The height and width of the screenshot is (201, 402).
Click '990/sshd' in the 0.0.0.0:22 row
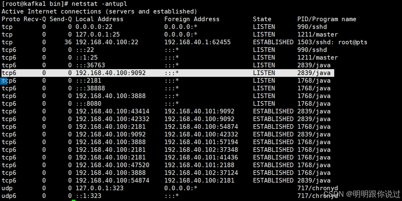click(312, 27)
